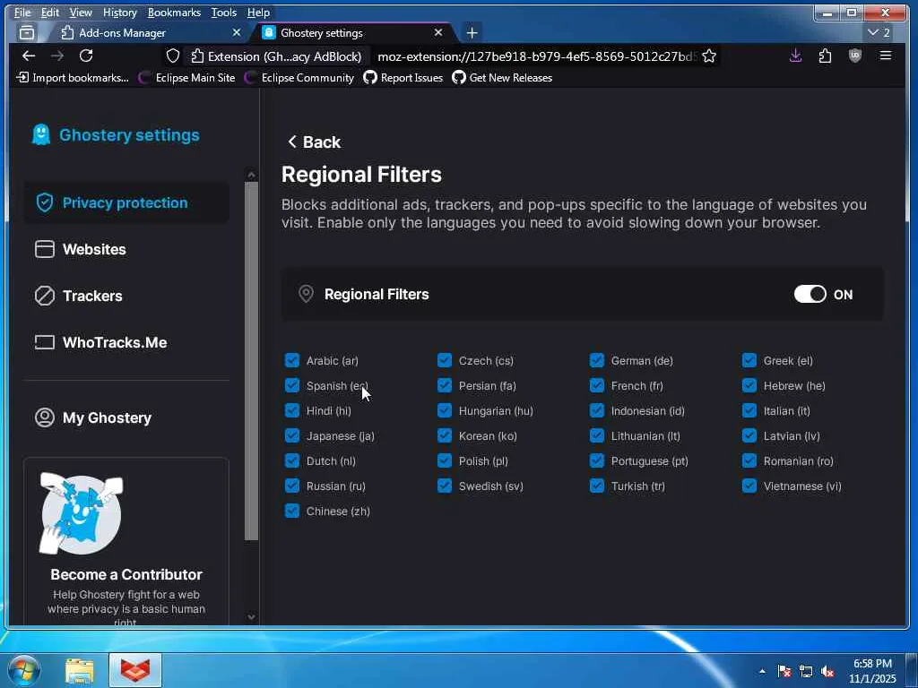Screen dimensions: 918x688
Task: Click the network tray icon
Action: (806, 671)
